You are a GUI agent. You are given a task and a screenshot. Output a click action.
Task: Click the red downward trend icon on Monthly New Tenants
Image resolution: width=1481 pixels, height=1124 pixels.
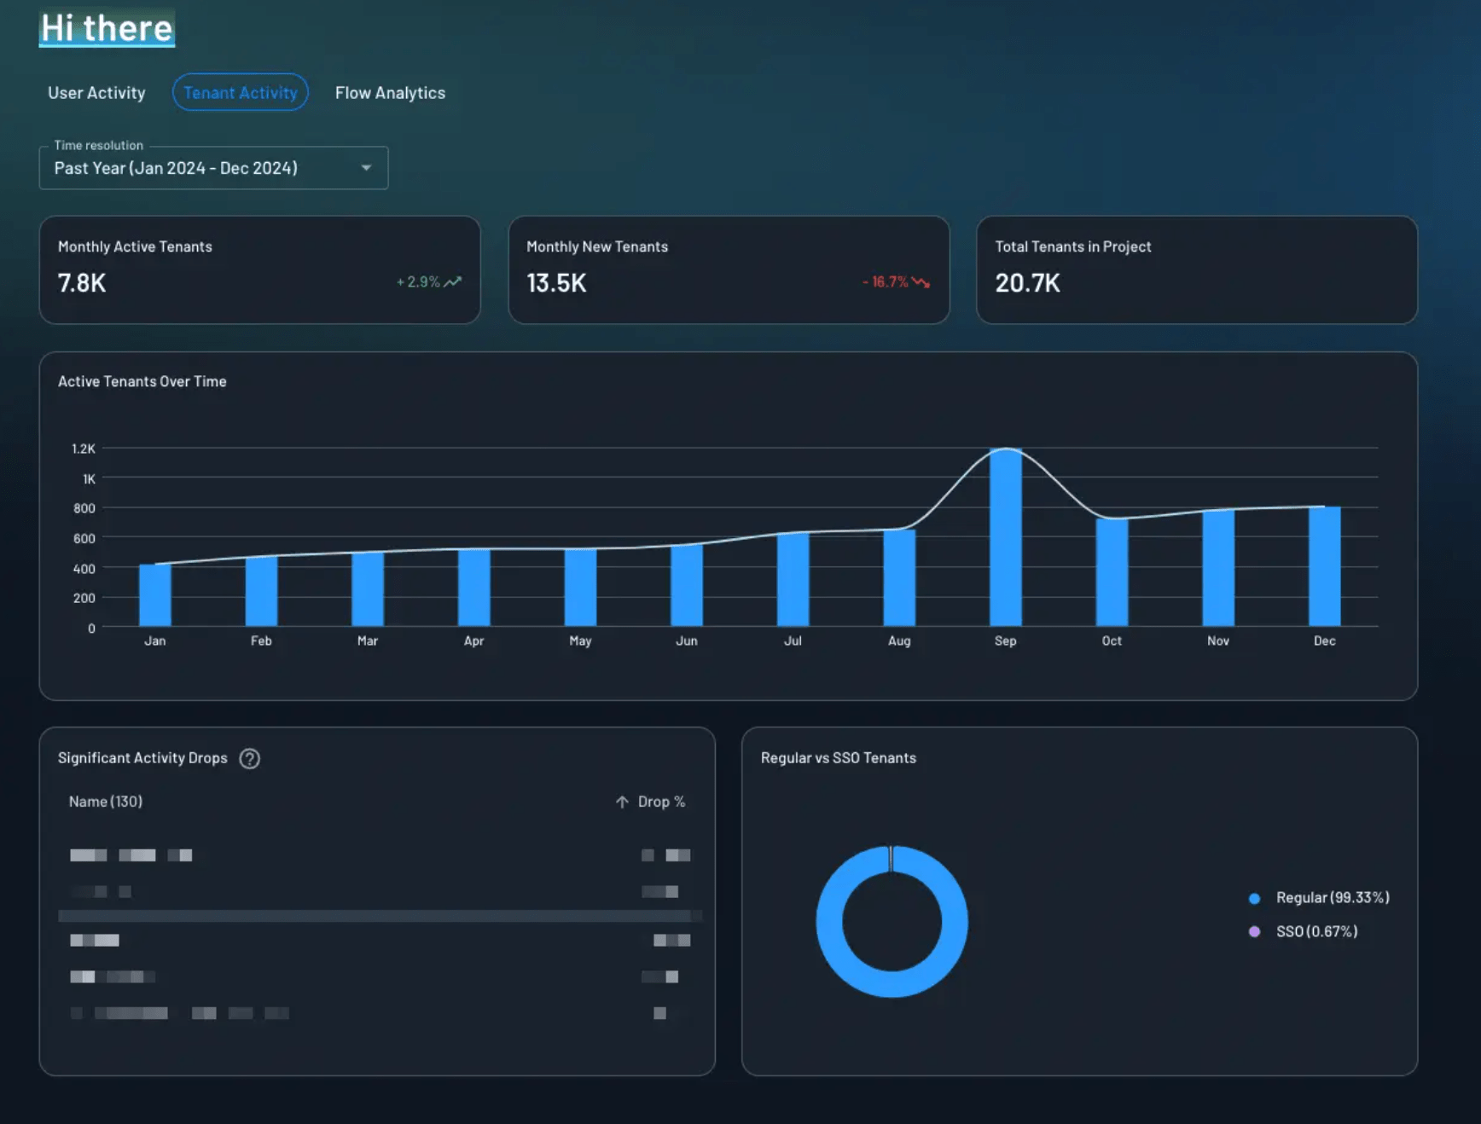click(919, 281)
